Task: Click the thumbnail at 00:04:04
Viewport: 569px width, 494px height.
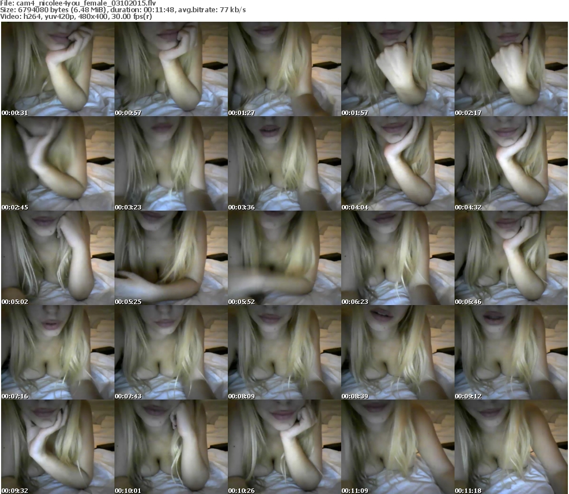Action: coord(398,163)
